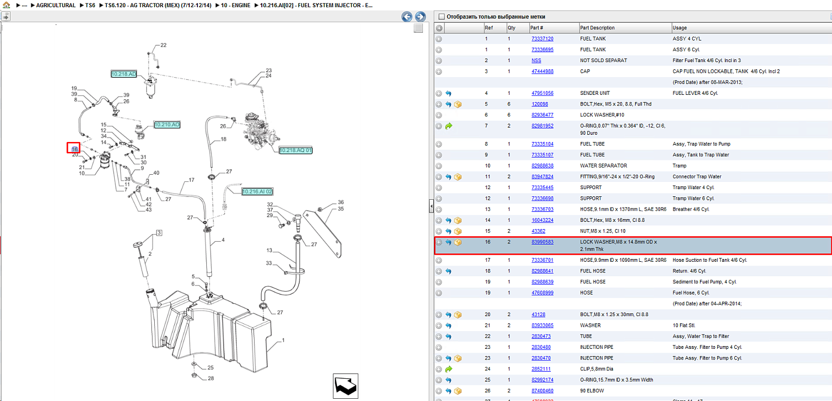
Task: Add part 82988638 using its plus icon
Action: [x=439, y=166]
